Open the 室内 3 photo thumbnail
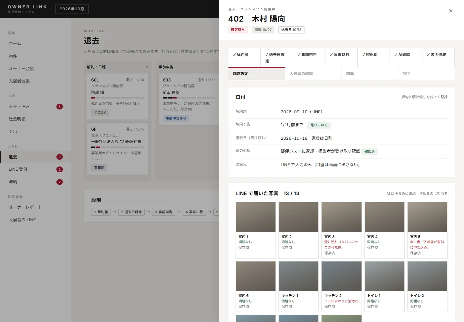This screenshot has width=464, height=322. 342,217
